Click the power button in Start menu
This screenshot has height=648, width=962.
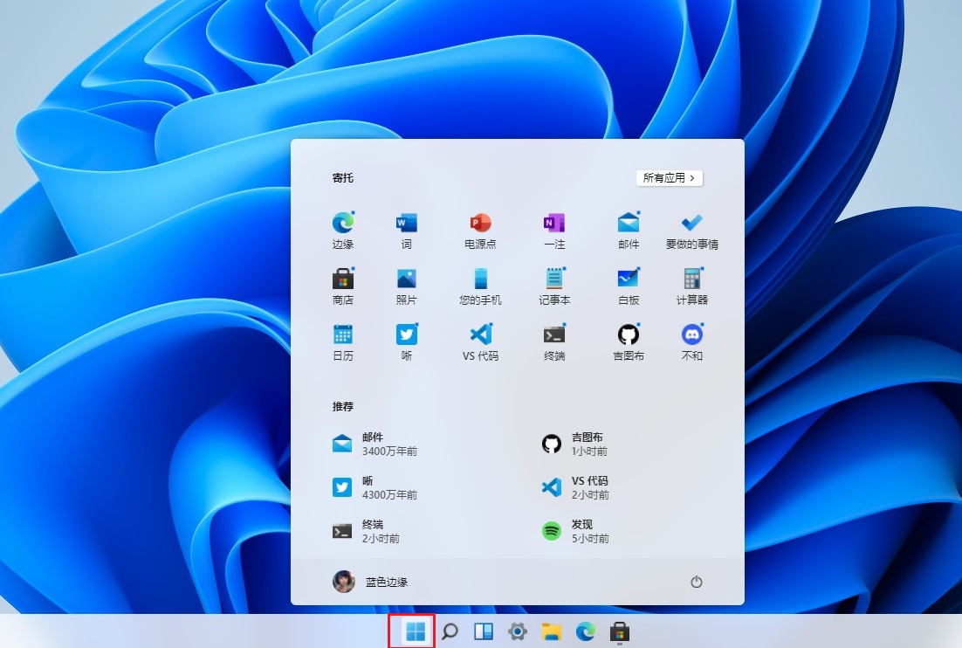click(x=696, y=582)
